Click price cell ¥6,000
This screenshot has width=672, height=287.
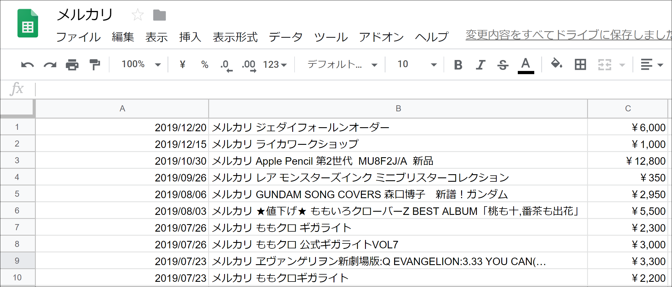click(628, 127)
